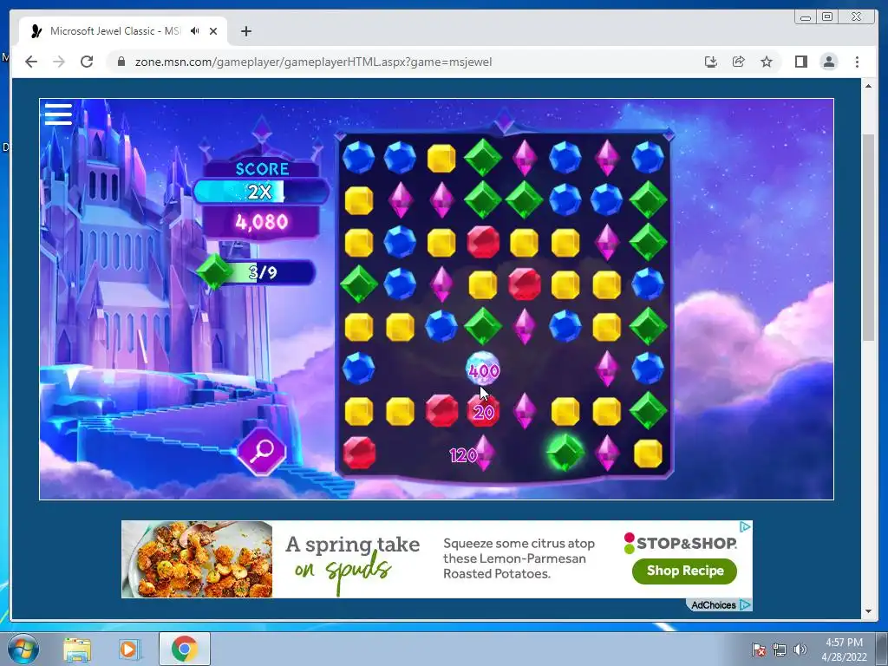
Task: Select the green gem at left of fourth row
Action: point(359,284)
